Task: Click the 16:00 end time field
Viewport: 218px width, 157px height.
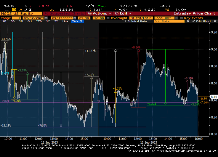Action: 99,18
